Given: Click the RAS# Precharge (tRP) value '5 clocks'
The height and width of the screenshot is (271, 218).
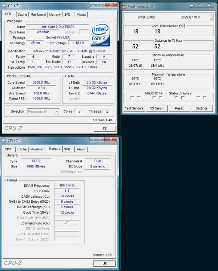Looking at the screenshot, I should [x=67, y=207].
